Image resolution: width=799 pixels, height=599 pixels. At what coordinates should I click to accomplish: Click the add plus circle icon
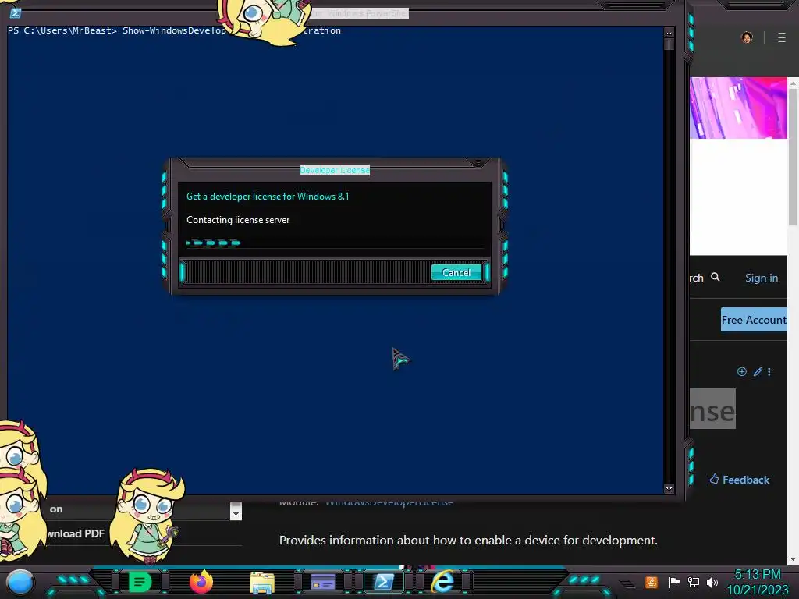[x=742, y=372]
